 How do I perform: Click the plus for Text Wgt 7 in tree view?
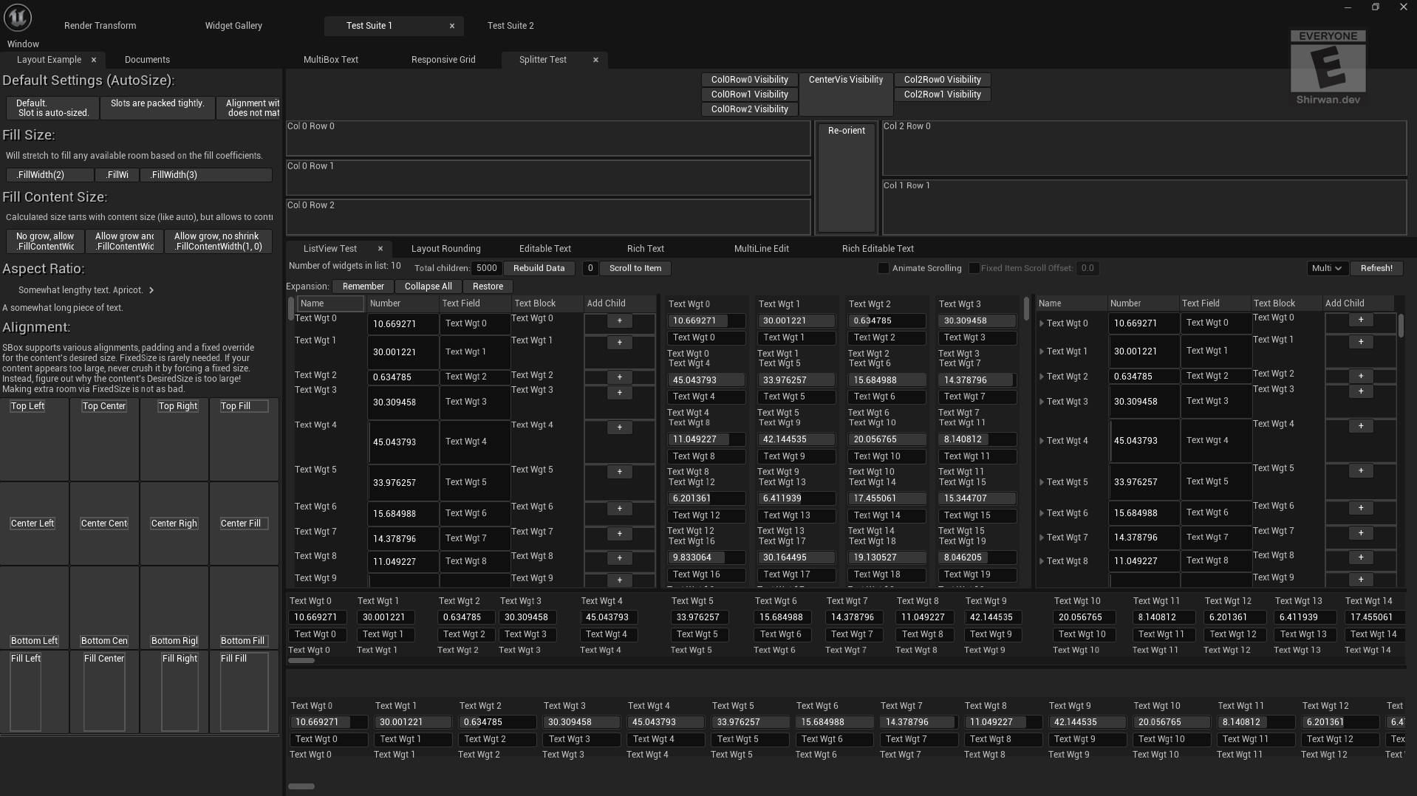(1360, 533)
